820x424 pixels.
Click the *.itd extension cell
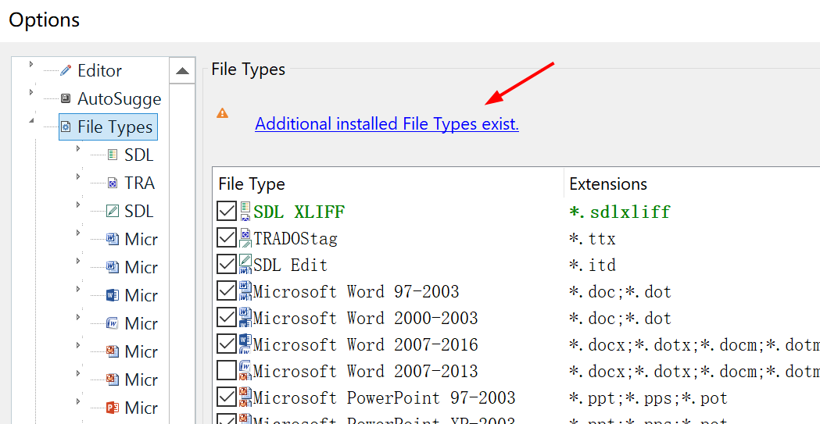(592, 265)
